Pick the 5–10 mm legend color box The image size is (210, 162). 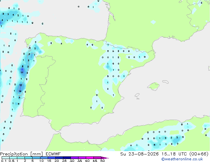36,158
